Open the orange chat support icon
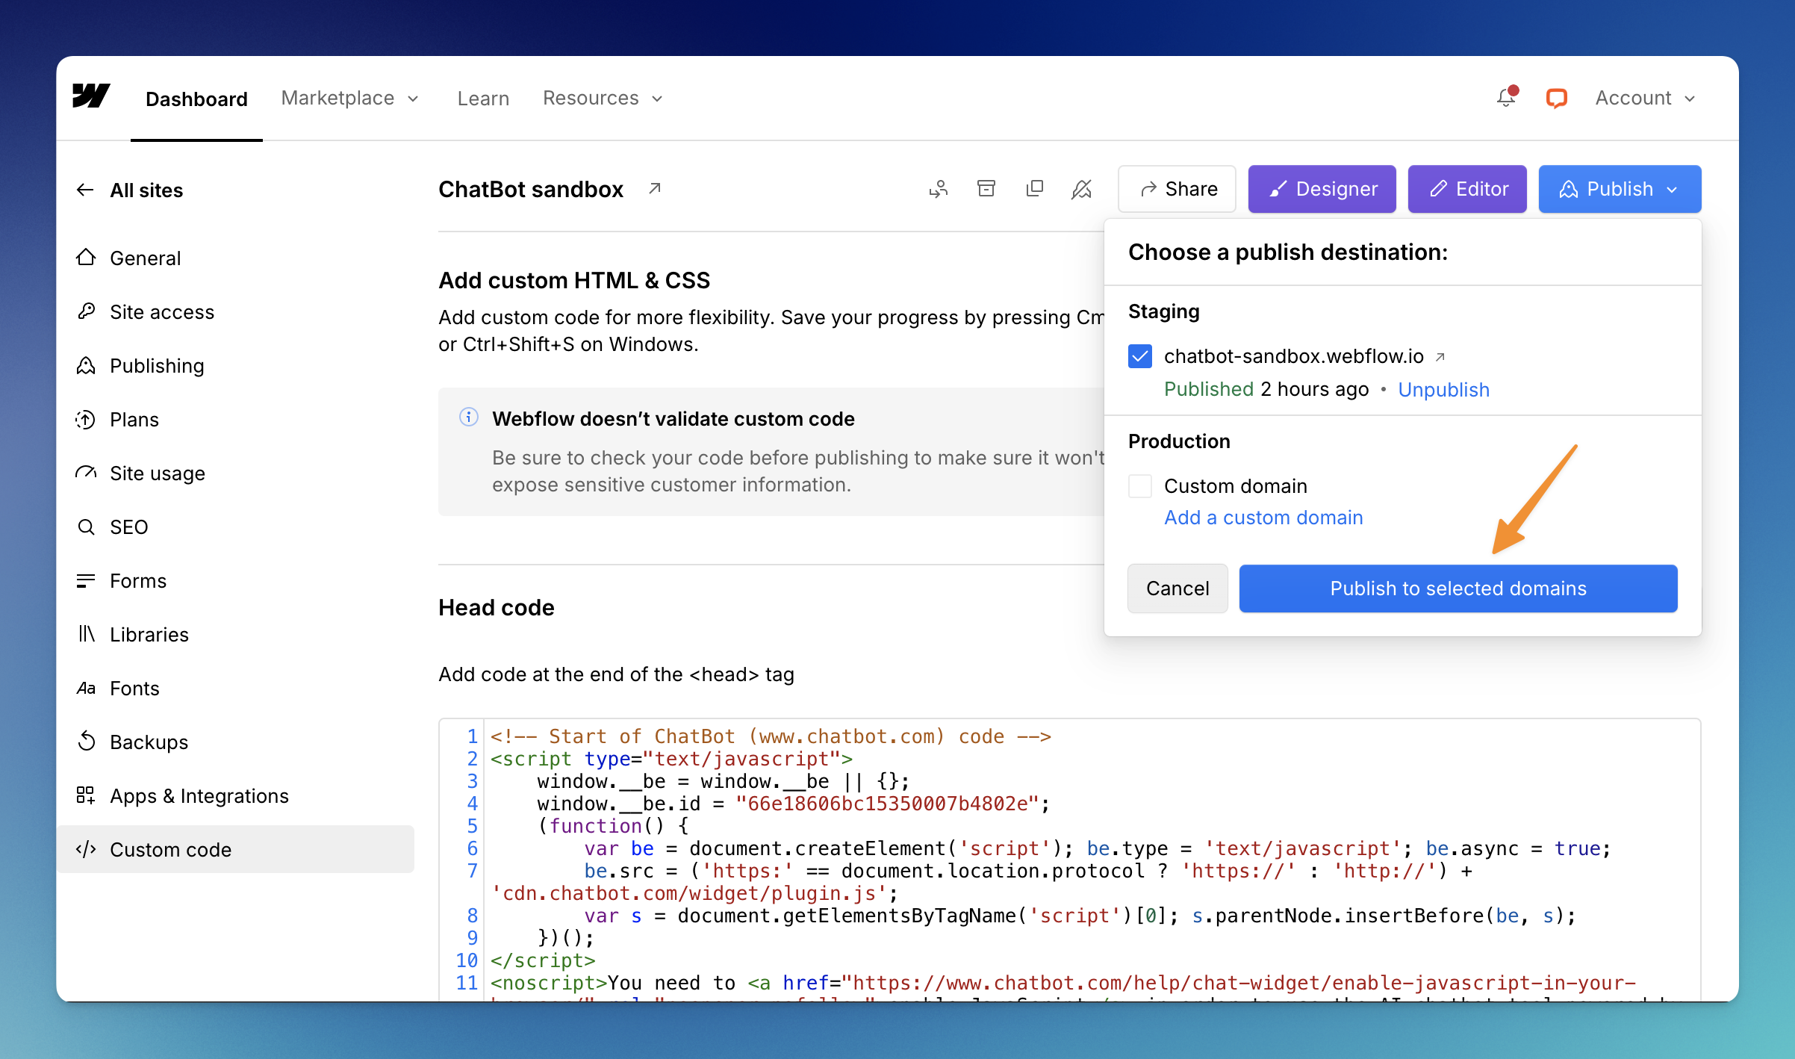Viewport: 1795px width, 1059px height. coord(1556,98)
